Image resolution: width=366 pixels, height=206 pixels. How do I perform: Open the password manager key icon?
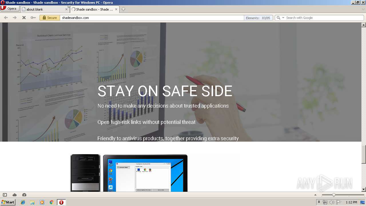pos(33,18)
